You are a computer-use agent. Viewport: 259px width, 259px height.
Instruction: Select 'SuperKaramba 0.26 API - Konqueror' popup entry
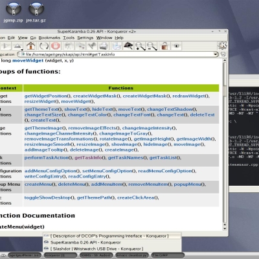coord(112,242)
